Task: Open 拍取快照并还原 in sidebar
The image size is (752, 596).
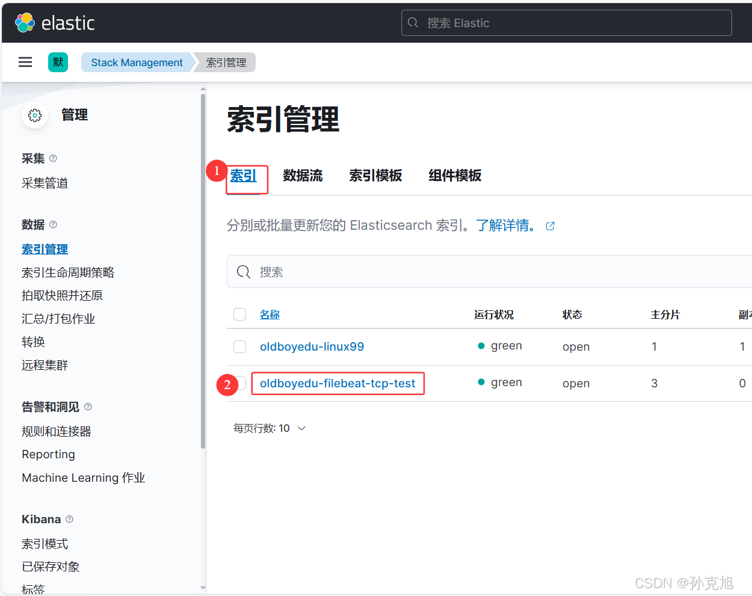Action: click(62, 295)
